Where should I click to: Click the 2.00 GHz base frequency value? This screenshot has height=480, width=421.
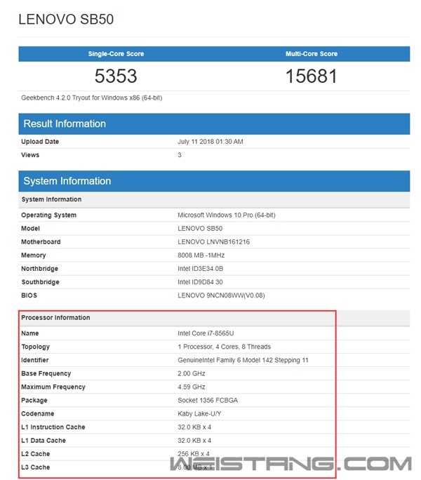point(192,373)
